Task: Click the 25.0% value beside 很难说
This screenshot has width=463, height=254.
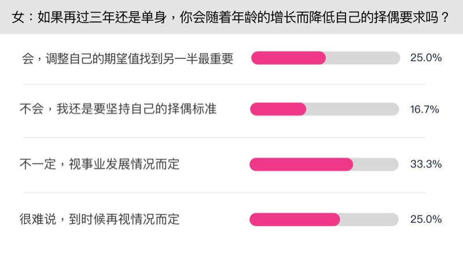Action: pos(426,220)
